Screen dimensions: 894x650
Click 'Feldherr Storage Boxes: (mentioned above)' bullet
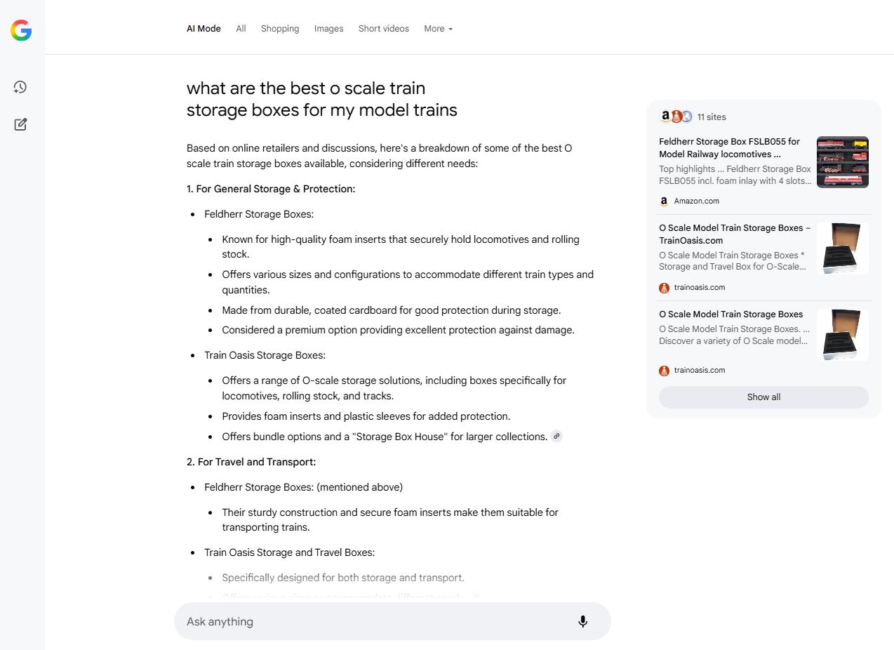pos(303,487)
